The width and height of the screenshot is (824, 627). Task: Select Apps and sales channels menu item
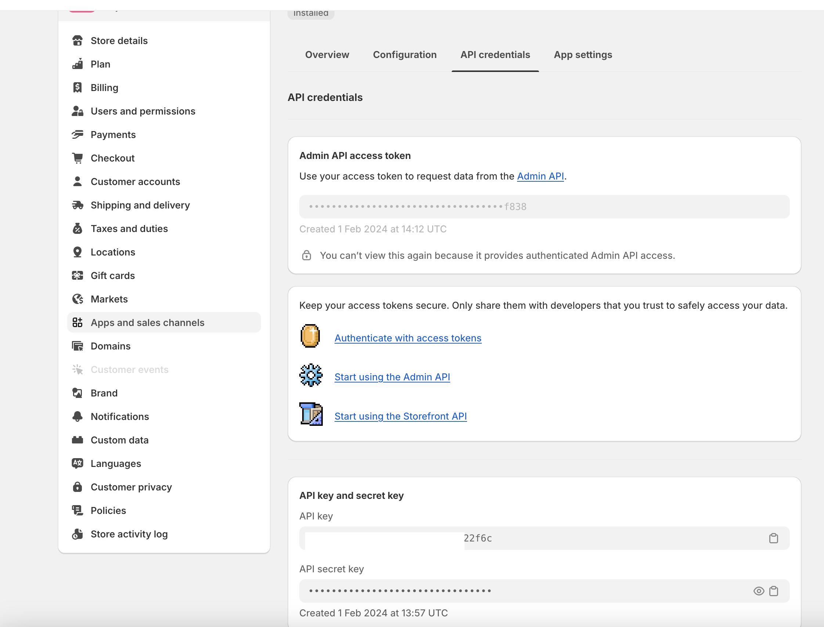pos(147,323)
